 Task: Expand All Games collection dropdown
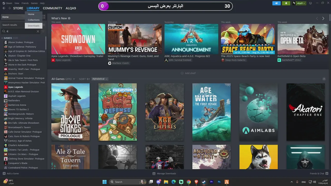tap(74, 79)
